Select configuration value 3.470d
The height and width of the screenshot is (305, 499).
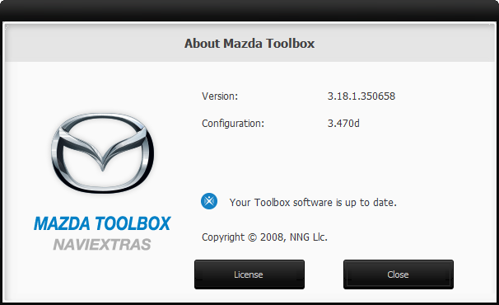[x=343, y=124]
